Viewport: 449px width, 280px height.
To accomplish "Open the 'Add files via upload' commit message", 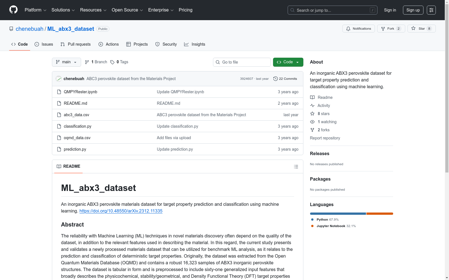I will pos(174,138).
